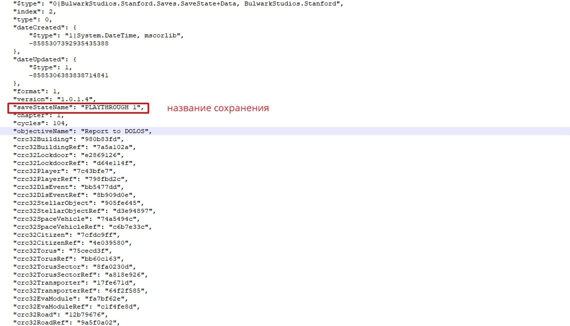Click the "crc32CitizenRef" line

[x=72, y=243]
